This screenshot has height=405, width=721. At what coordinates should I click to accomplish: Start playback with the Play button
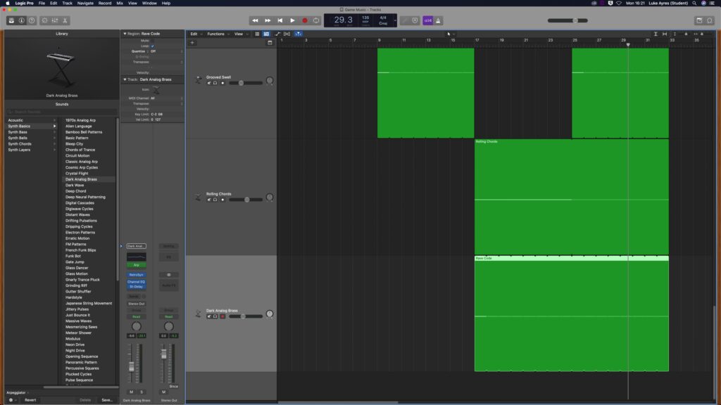[292, 20]
